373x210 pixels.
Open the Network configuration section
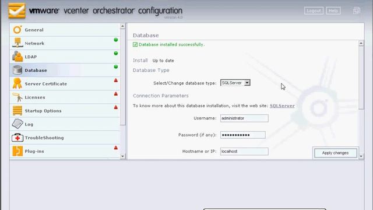(65, 43)
